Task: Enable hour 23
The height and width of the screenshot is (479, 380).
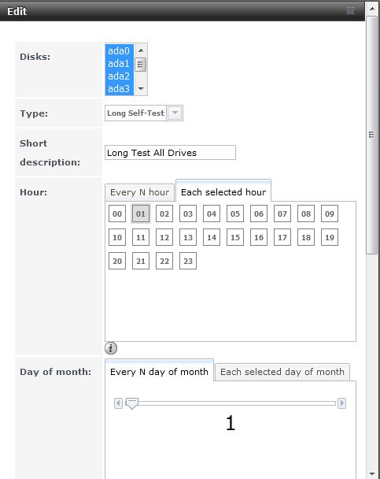Action: click(188, 261)
